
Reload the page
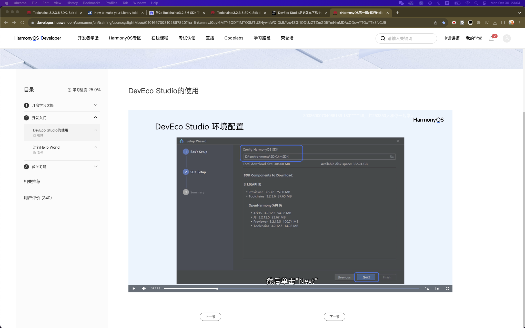coord(22,23)
